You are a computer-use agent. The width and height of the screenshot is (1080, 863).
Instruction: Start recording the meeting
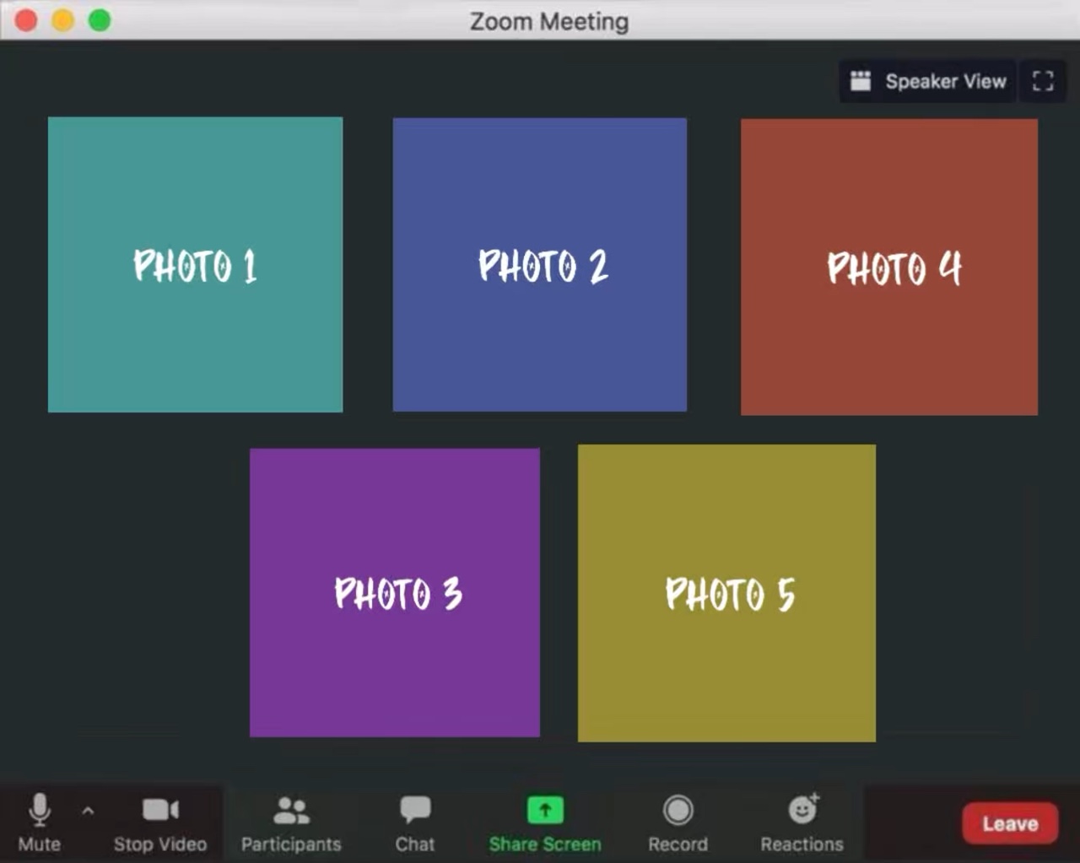(x=678, y=822)
